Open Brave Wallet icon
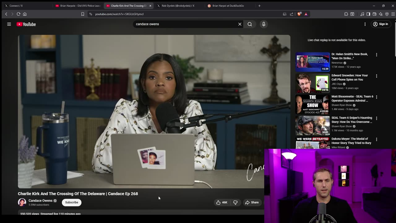Image resolution: width=396 pixels, height=223 pixels. pos(374,14)
